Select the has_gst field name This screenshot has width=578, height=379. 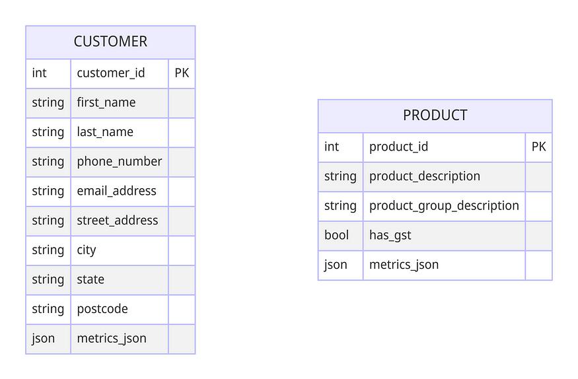tap(390, 235)
